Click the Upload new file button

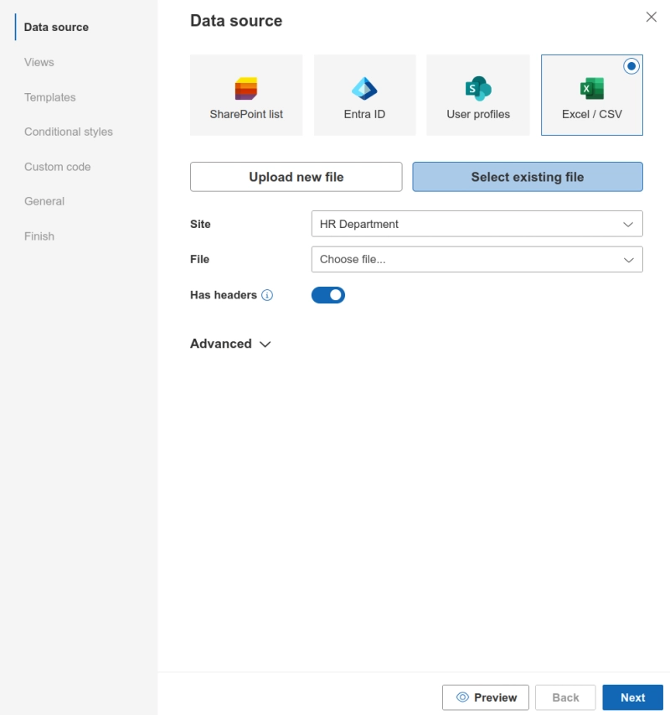pyautogui.click(x=296, y=177)
